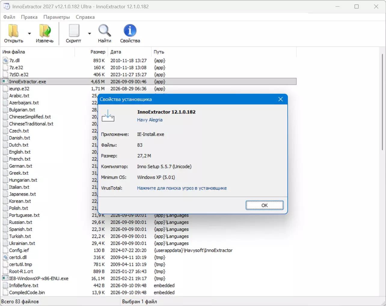
Task: Click the 7z.e32 file icon
Action: click(x=5, y=68)
